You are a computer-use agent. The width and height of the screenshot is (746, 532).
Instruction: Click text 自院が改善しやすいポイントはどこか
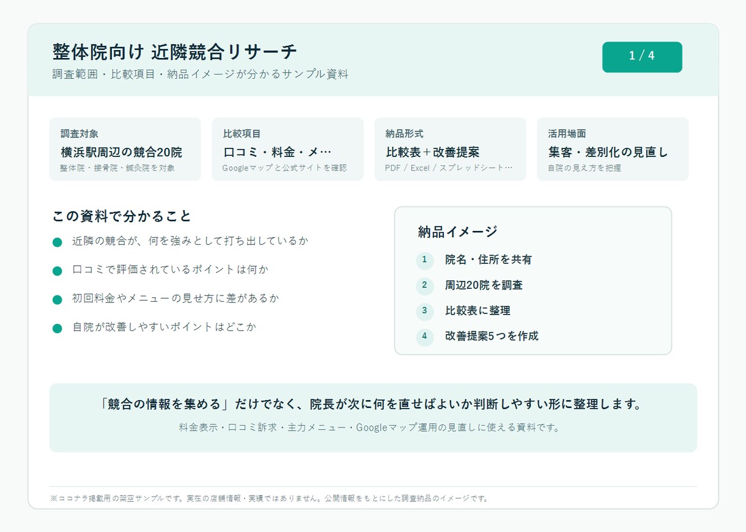pyautogui.click(x=164, y=327)
